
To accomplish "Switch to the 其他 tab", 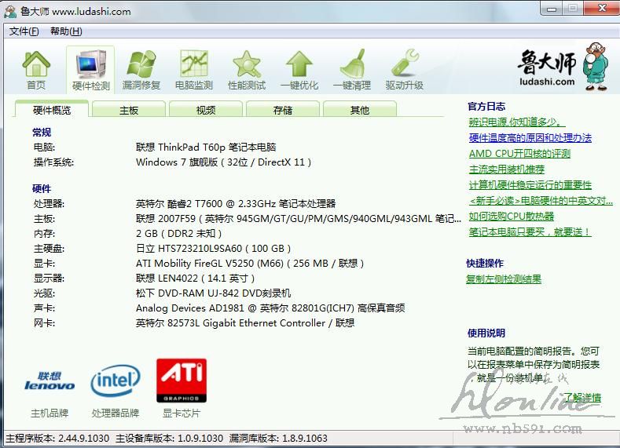I will click(360, 111).
